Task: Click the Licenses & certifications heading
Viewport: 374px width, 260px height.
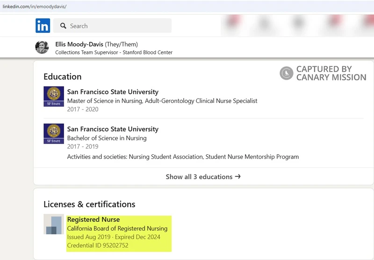Action: click(89, 204)
